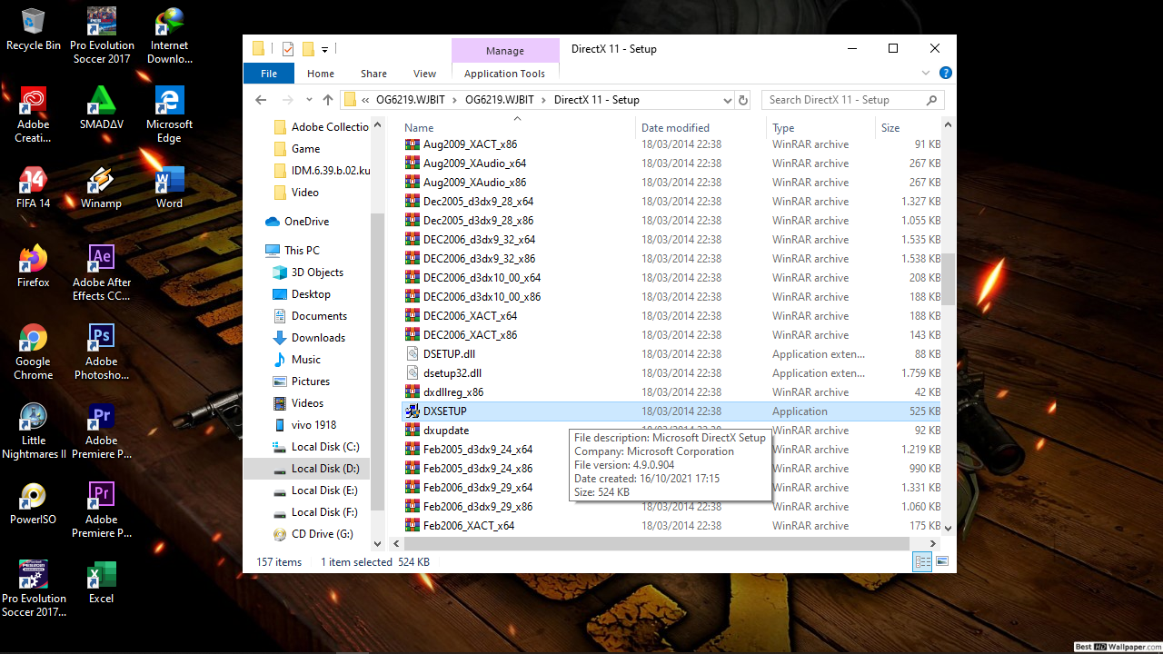Select the Winamp desktop shortcut
1163x654 pixels.
(x=101, y=187)
